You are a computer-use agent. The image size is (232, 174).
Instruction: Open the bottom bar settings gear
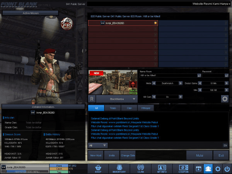tap(218, 169)
